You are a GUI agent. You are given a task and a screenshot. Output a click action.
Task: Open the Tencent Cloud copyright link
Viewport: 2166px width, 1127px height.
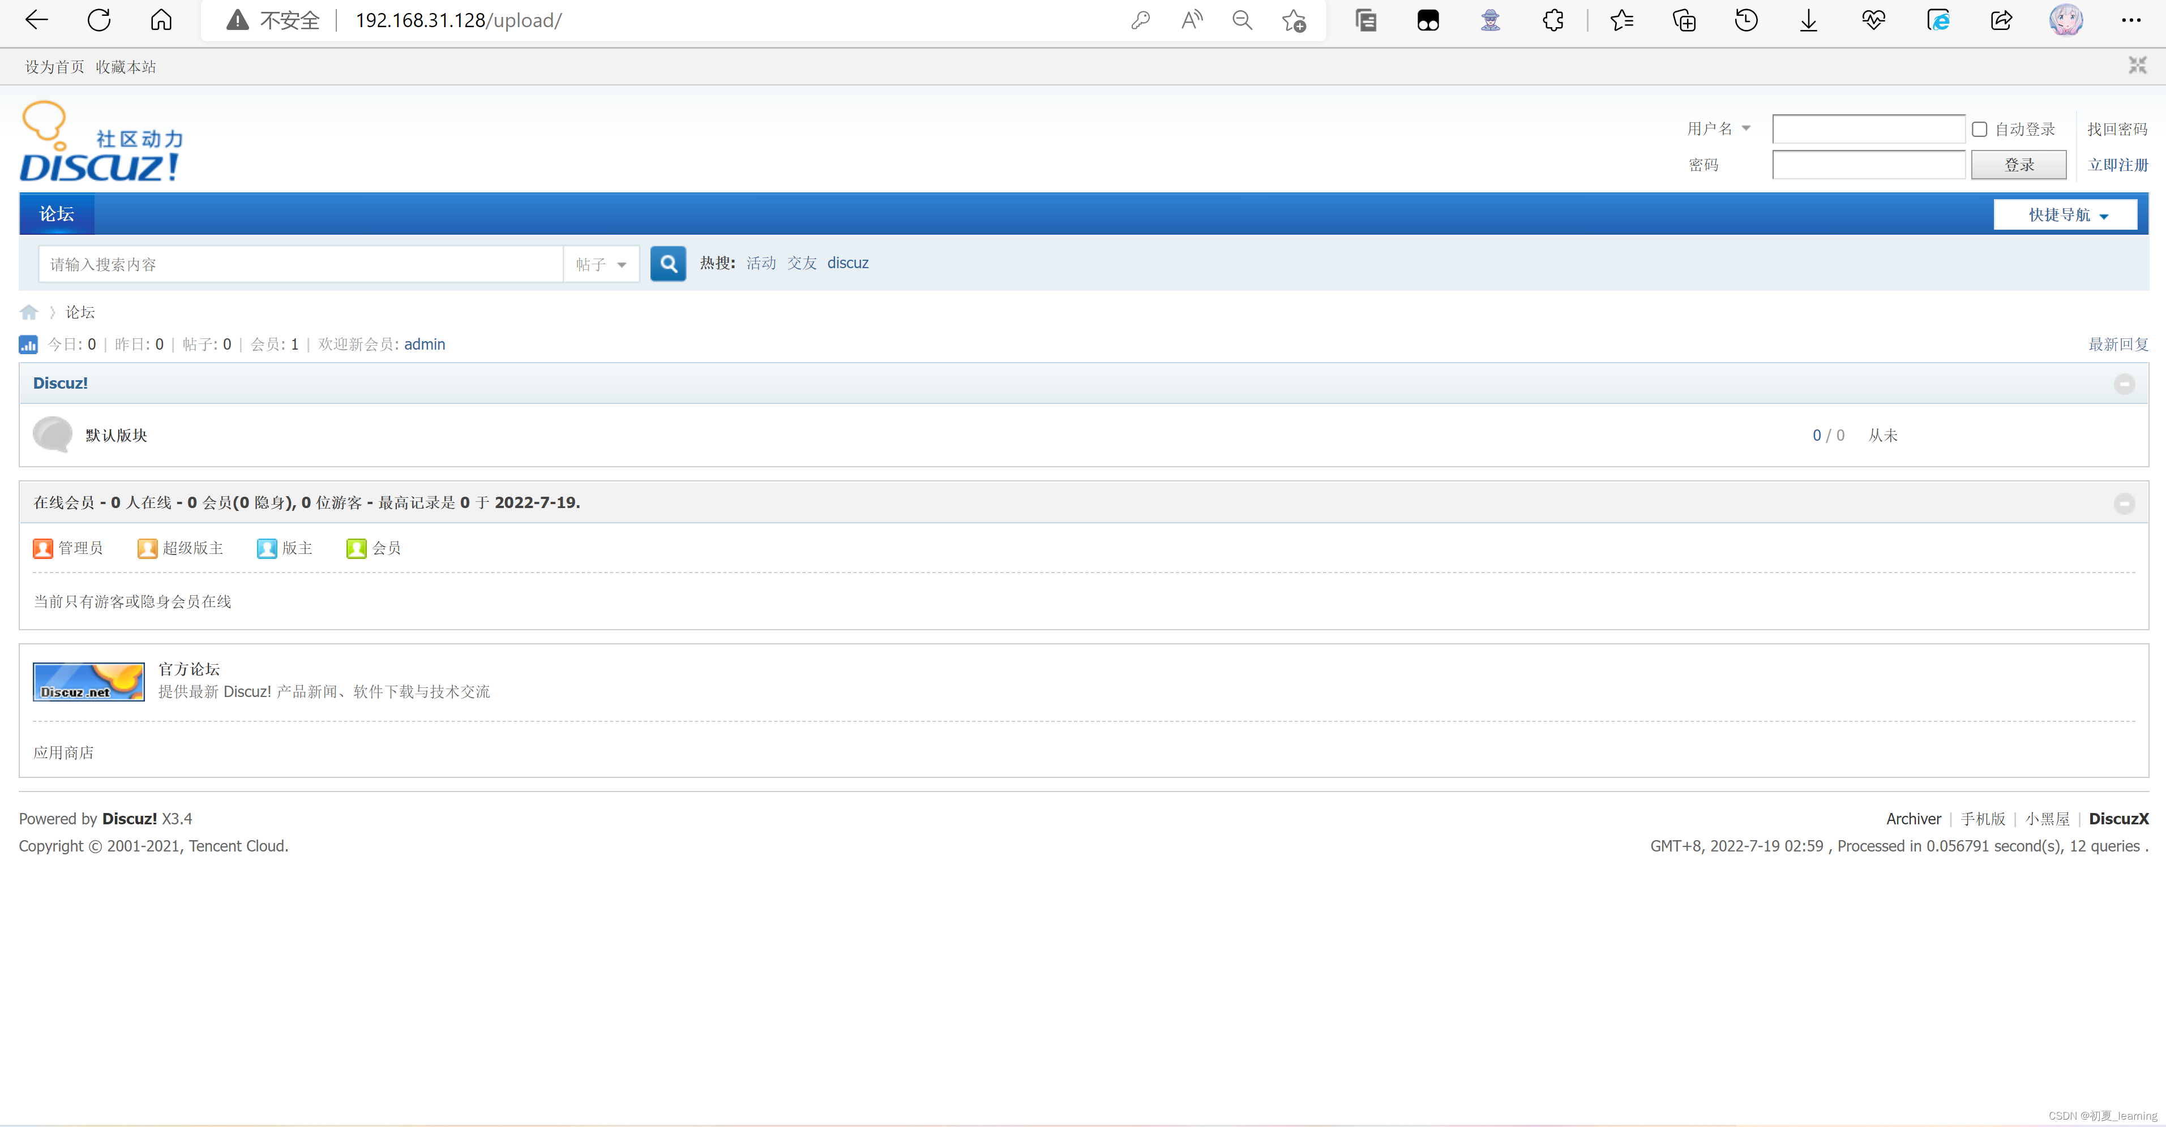236,846
